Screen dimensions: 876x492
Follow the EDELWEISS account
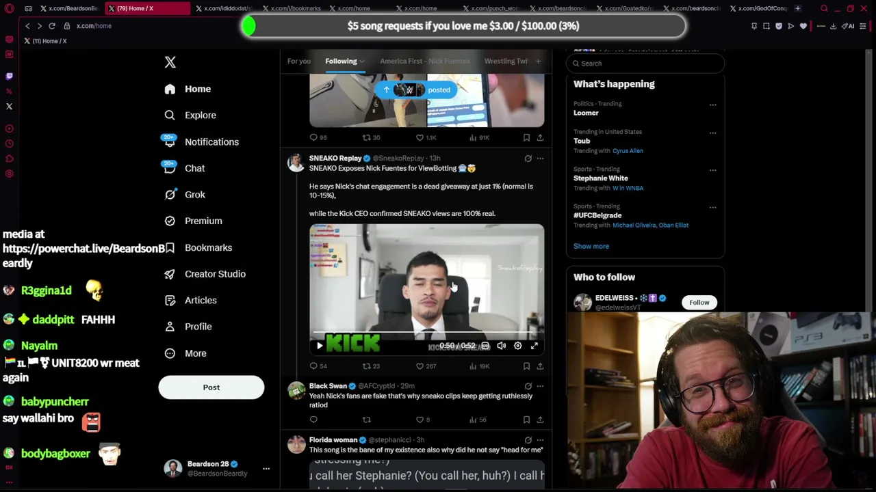(x=699, y=303)
